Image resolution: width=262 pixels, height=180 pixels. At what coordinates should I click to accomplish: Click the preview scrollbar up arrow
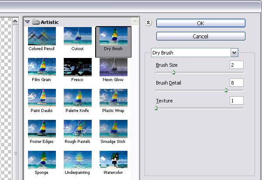(16, 21)
